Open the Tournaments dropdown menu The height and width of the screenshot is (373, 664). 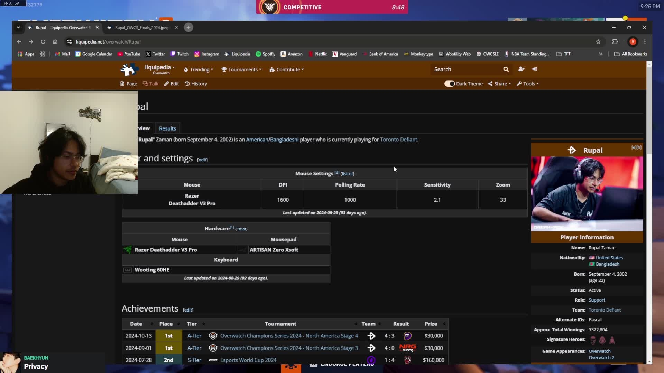241,70
